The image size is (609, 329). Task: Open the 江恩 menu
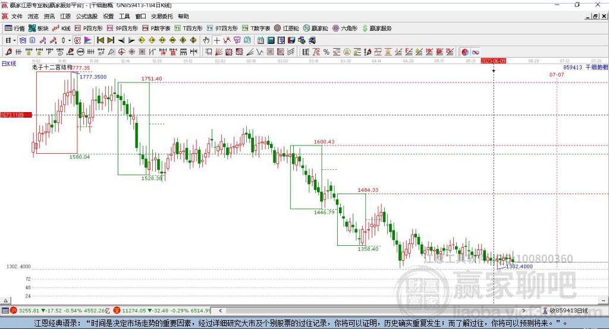click(65, 16)
